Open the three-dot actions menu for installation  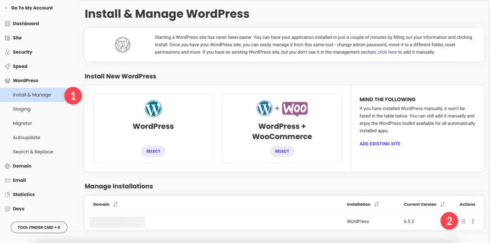(x=473, y=221)
